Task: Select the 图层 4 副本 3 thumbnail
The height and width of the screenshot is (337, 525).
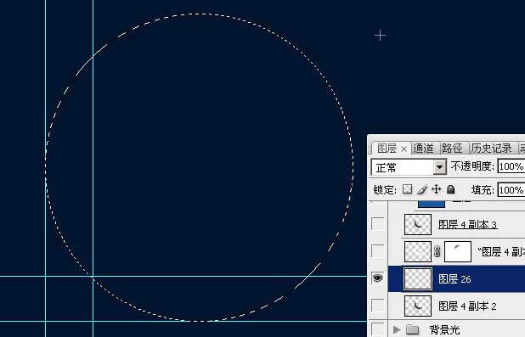Action: click(x=417, y=224)
